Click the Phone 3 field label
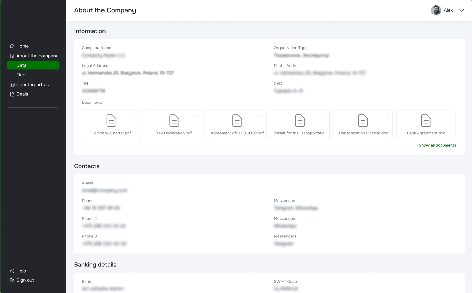472x293 pixels. [x=89, y=236]
